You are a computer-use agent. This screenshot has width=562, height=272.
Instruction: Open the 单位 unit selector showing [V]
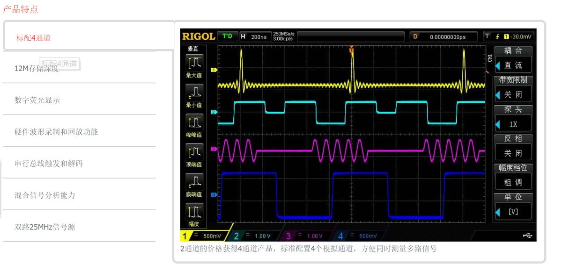coord(513,211)
